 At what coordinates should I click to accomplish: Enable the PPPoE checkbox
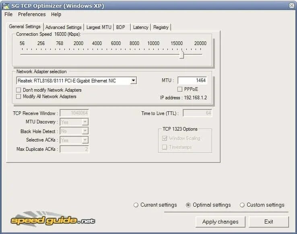[180, 89]
